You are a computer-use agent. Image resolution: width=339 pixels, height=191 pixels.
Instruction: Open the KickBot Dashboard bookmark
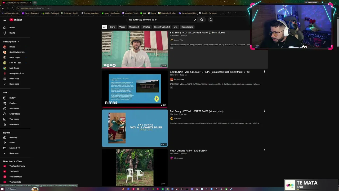[x=51, y=13]
